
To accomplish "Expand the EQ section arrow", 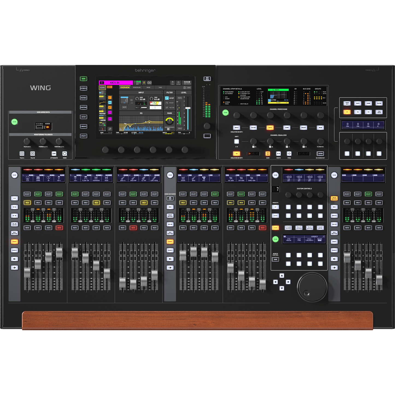I will 162,113.
